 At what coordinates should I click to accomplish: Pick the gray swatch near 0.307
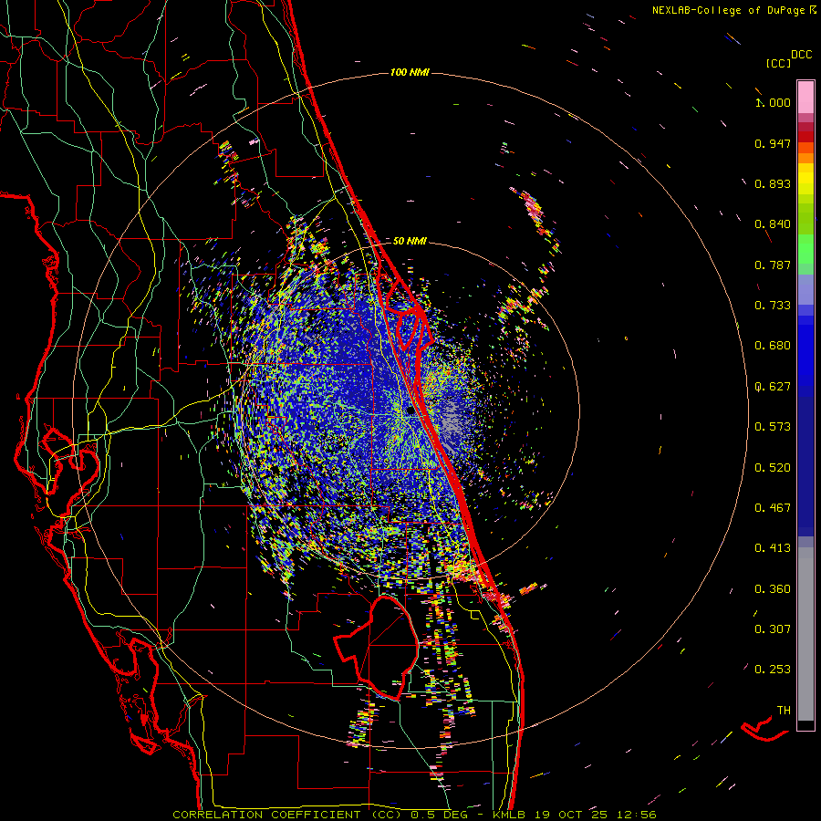805,634
